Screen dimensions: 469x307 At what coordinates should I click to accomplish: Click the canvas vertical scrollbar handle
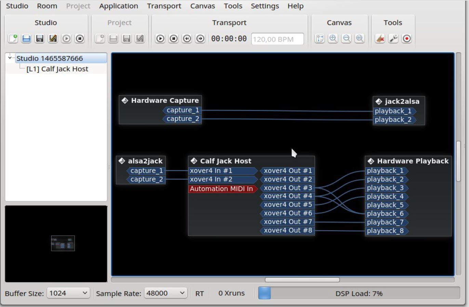click(x=459, y=162)
